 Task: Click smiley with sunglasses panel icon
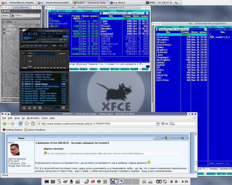[99, 181]
